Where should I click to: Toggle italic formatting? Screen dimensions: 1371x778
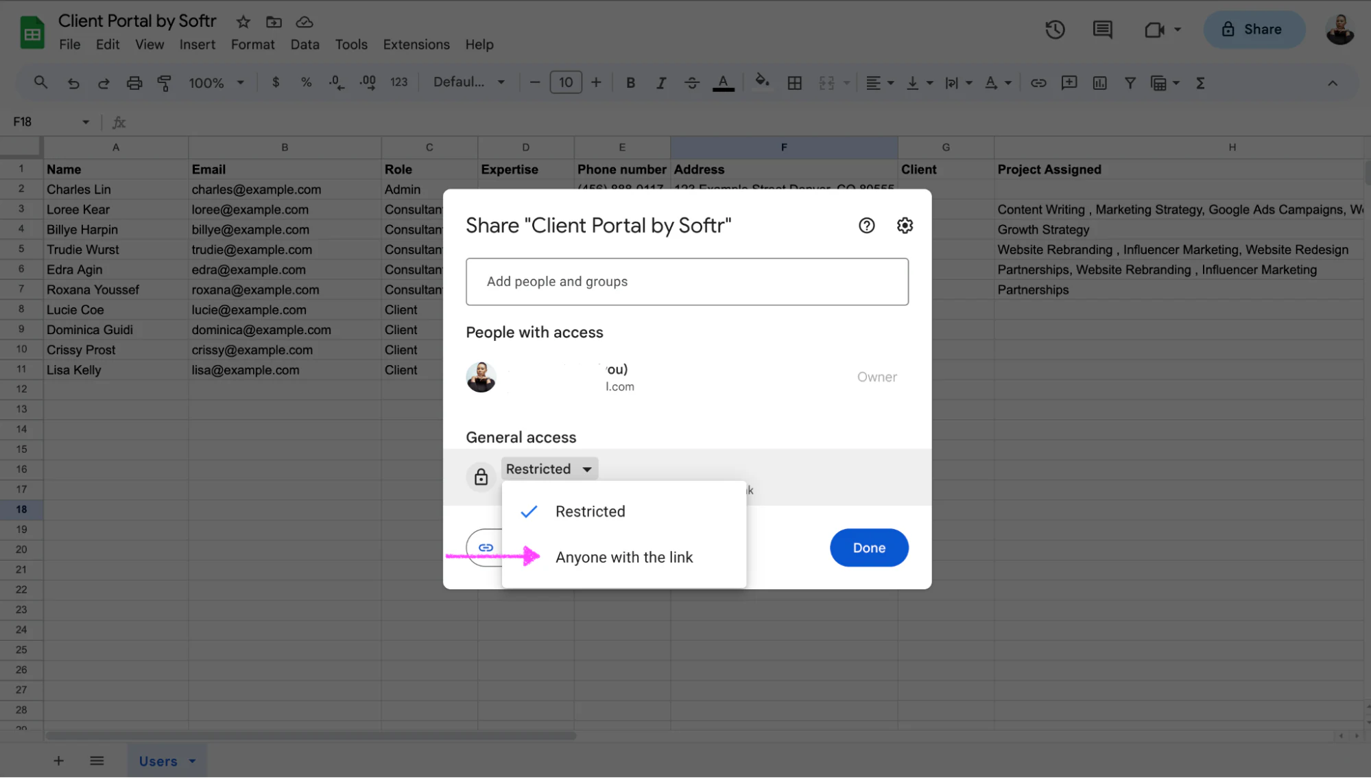tap(660, 83)
